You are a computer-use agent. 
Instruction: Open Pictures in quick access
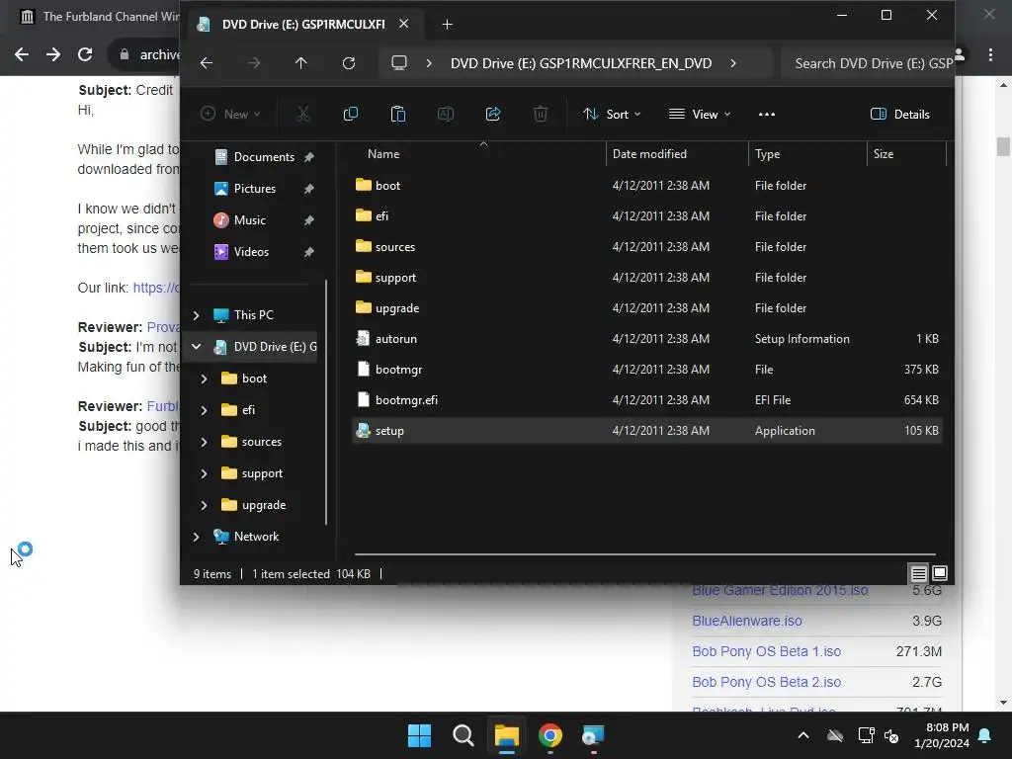[255, 189]
